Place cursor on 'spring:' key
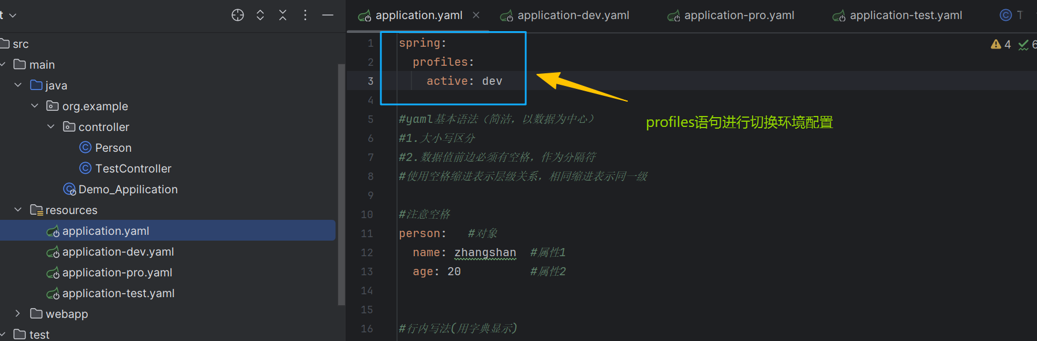Viewport: 1037px width, 341px height. tap(422, 43)
